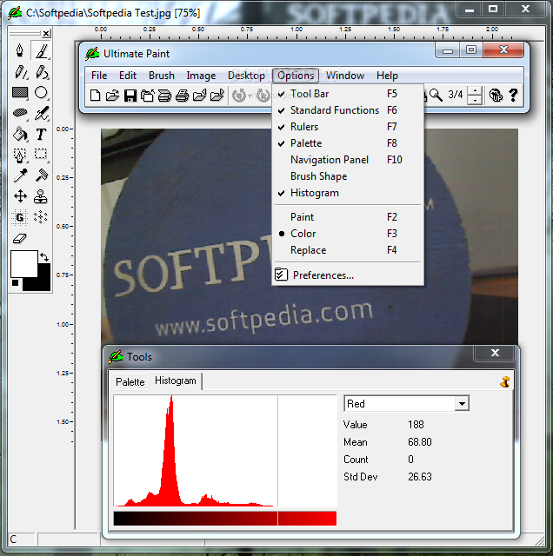
Task: Enable Brush Shape panel option
Action: [348, 176]
